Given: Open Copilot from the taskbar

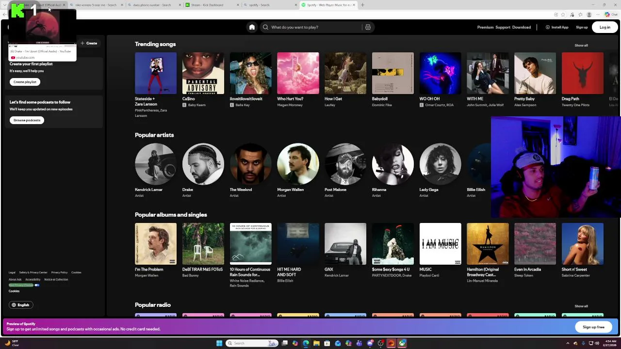Looking at the screenshot, I should click(295, 343).
